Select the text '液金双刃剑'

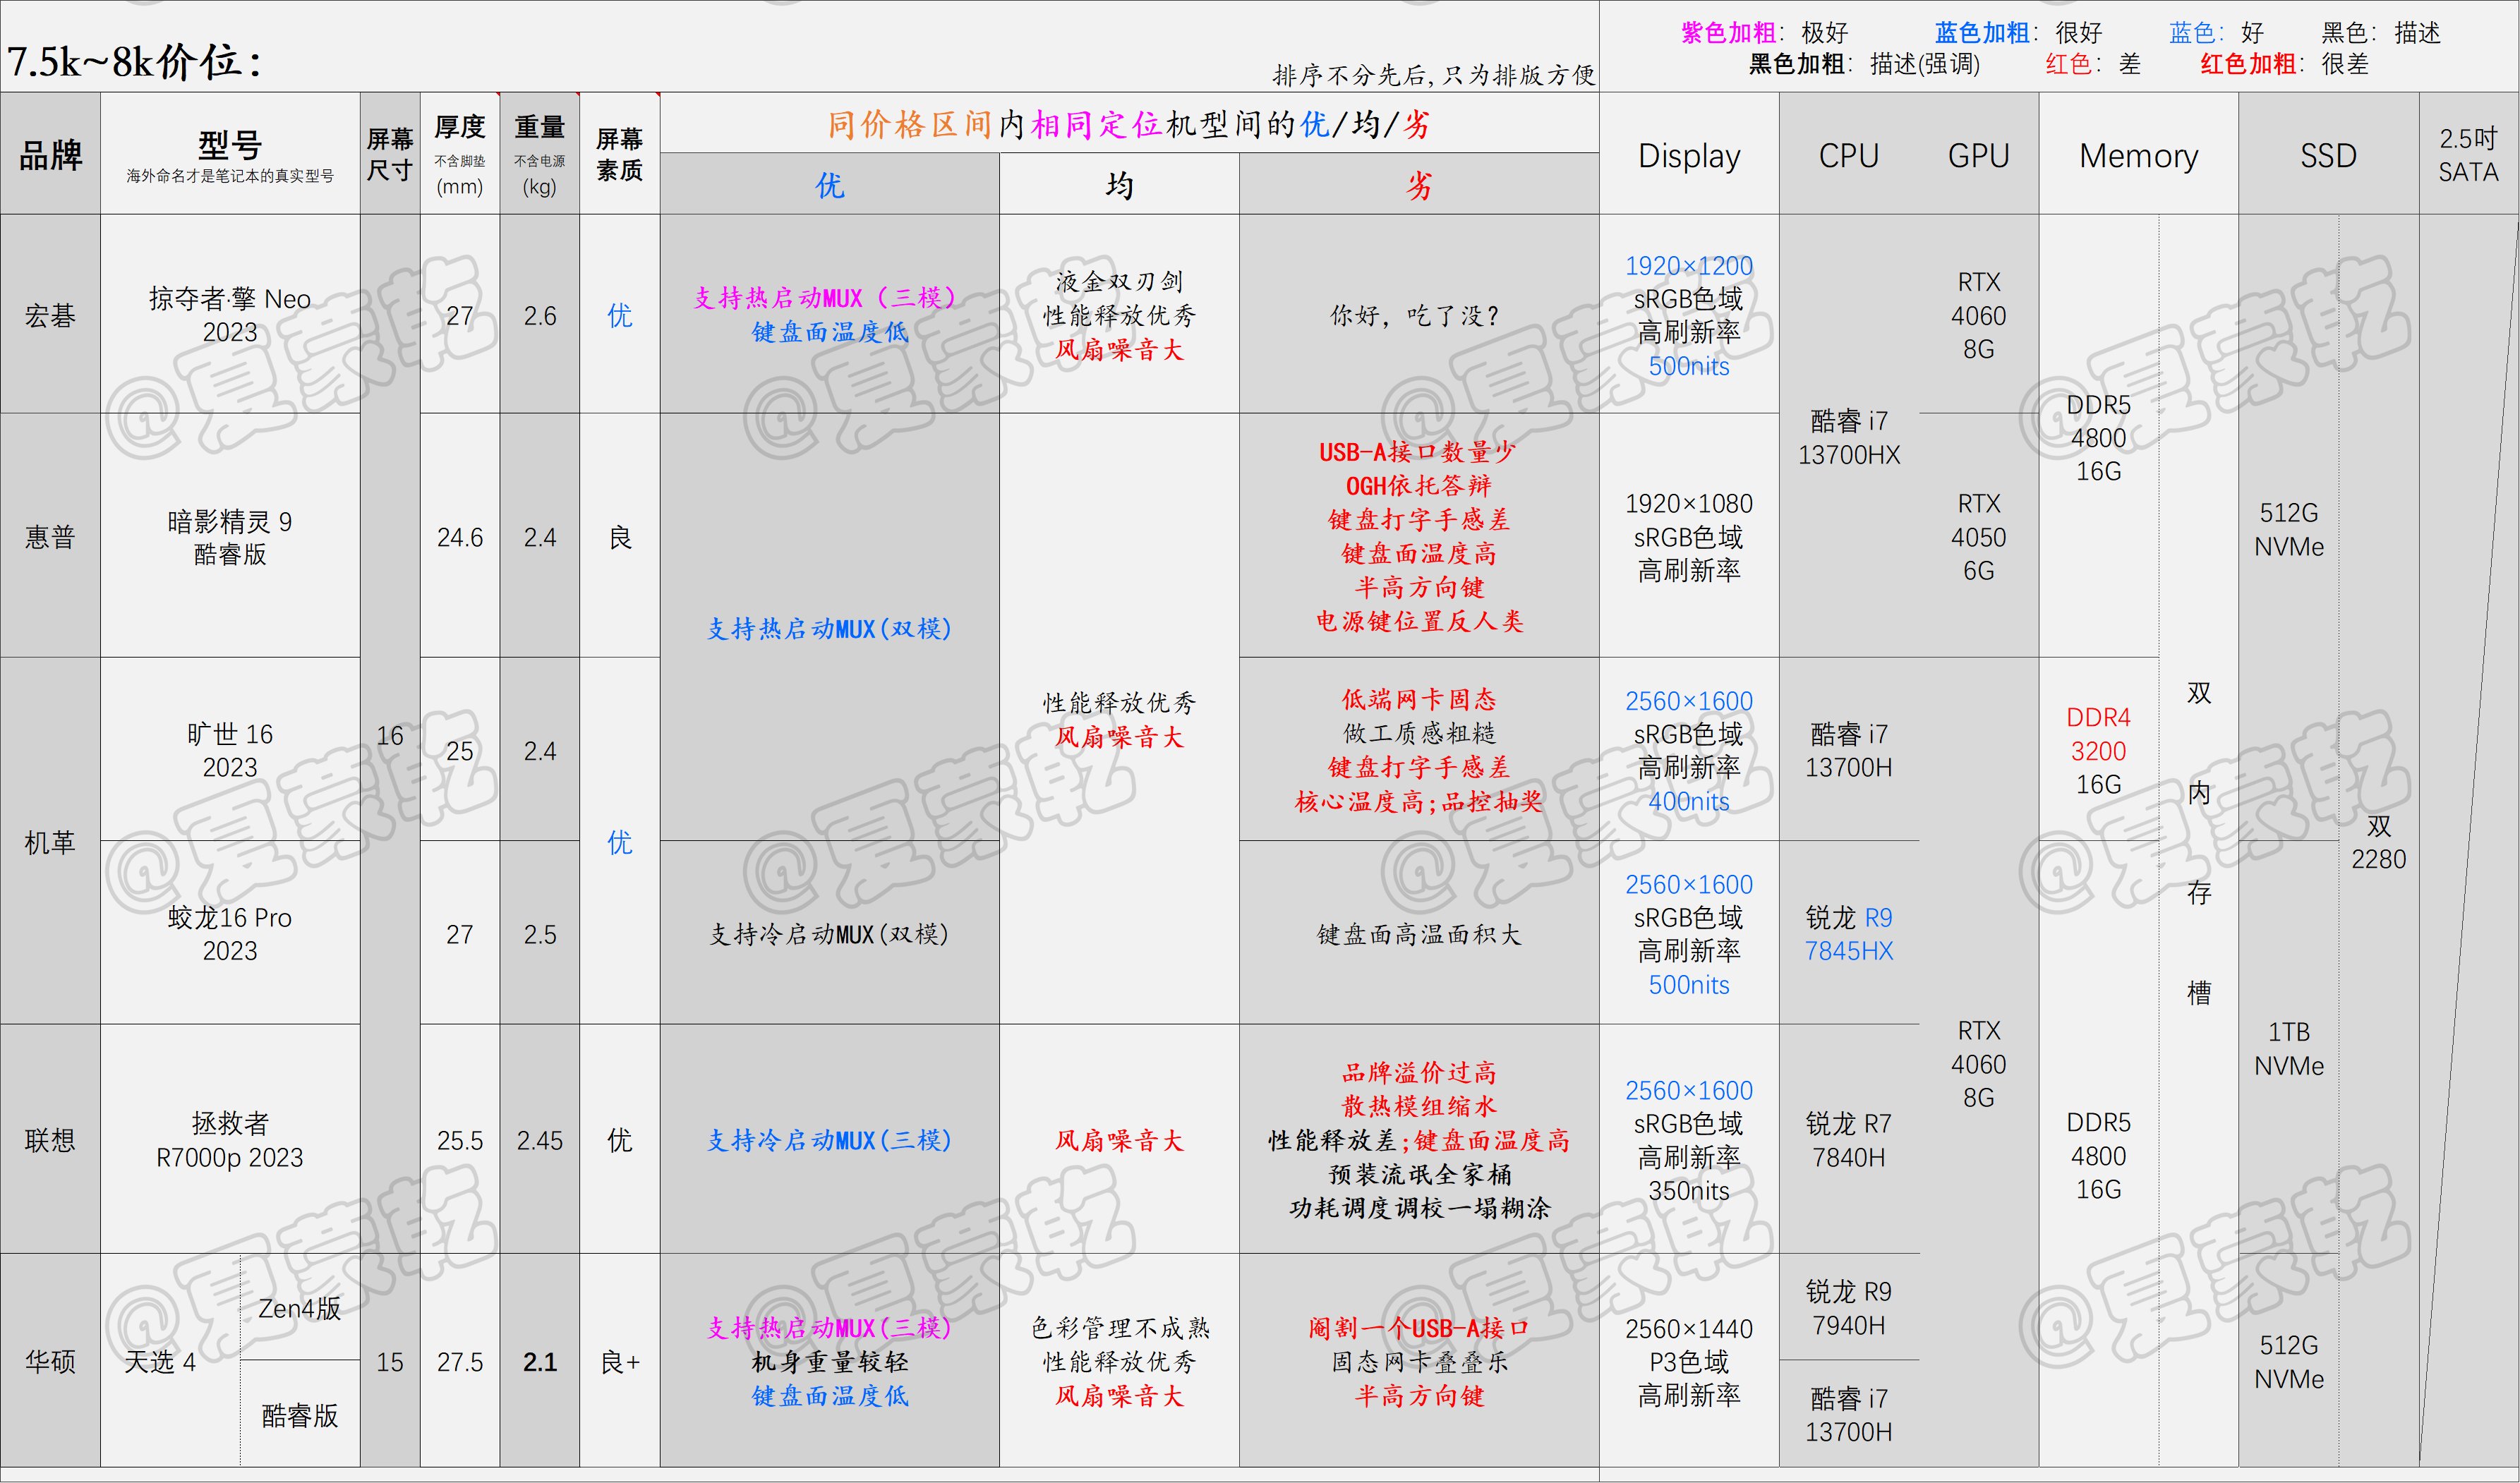[x=1119, y=281]
